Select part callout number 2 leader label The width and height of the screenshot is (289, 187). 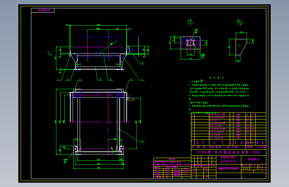[68, 79]
